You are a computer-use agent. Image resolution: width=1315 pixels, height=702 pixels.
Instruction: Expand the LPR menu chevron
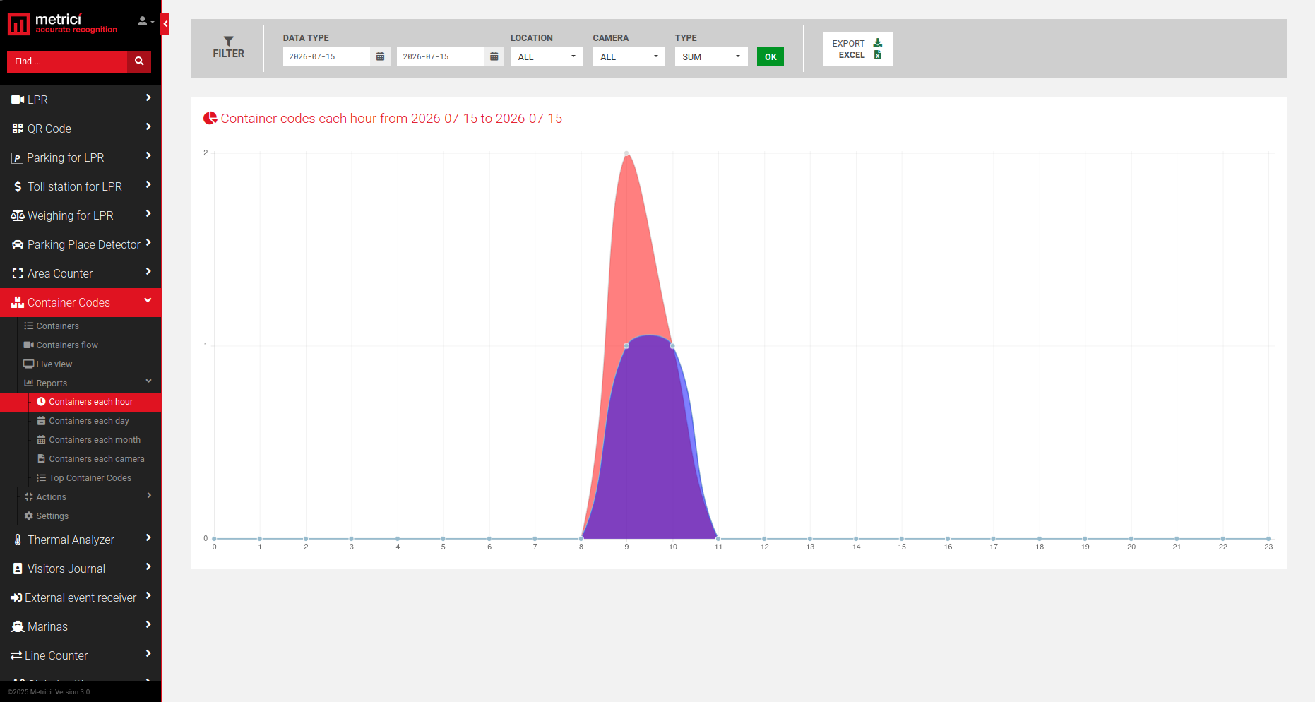tap(148, 98)
